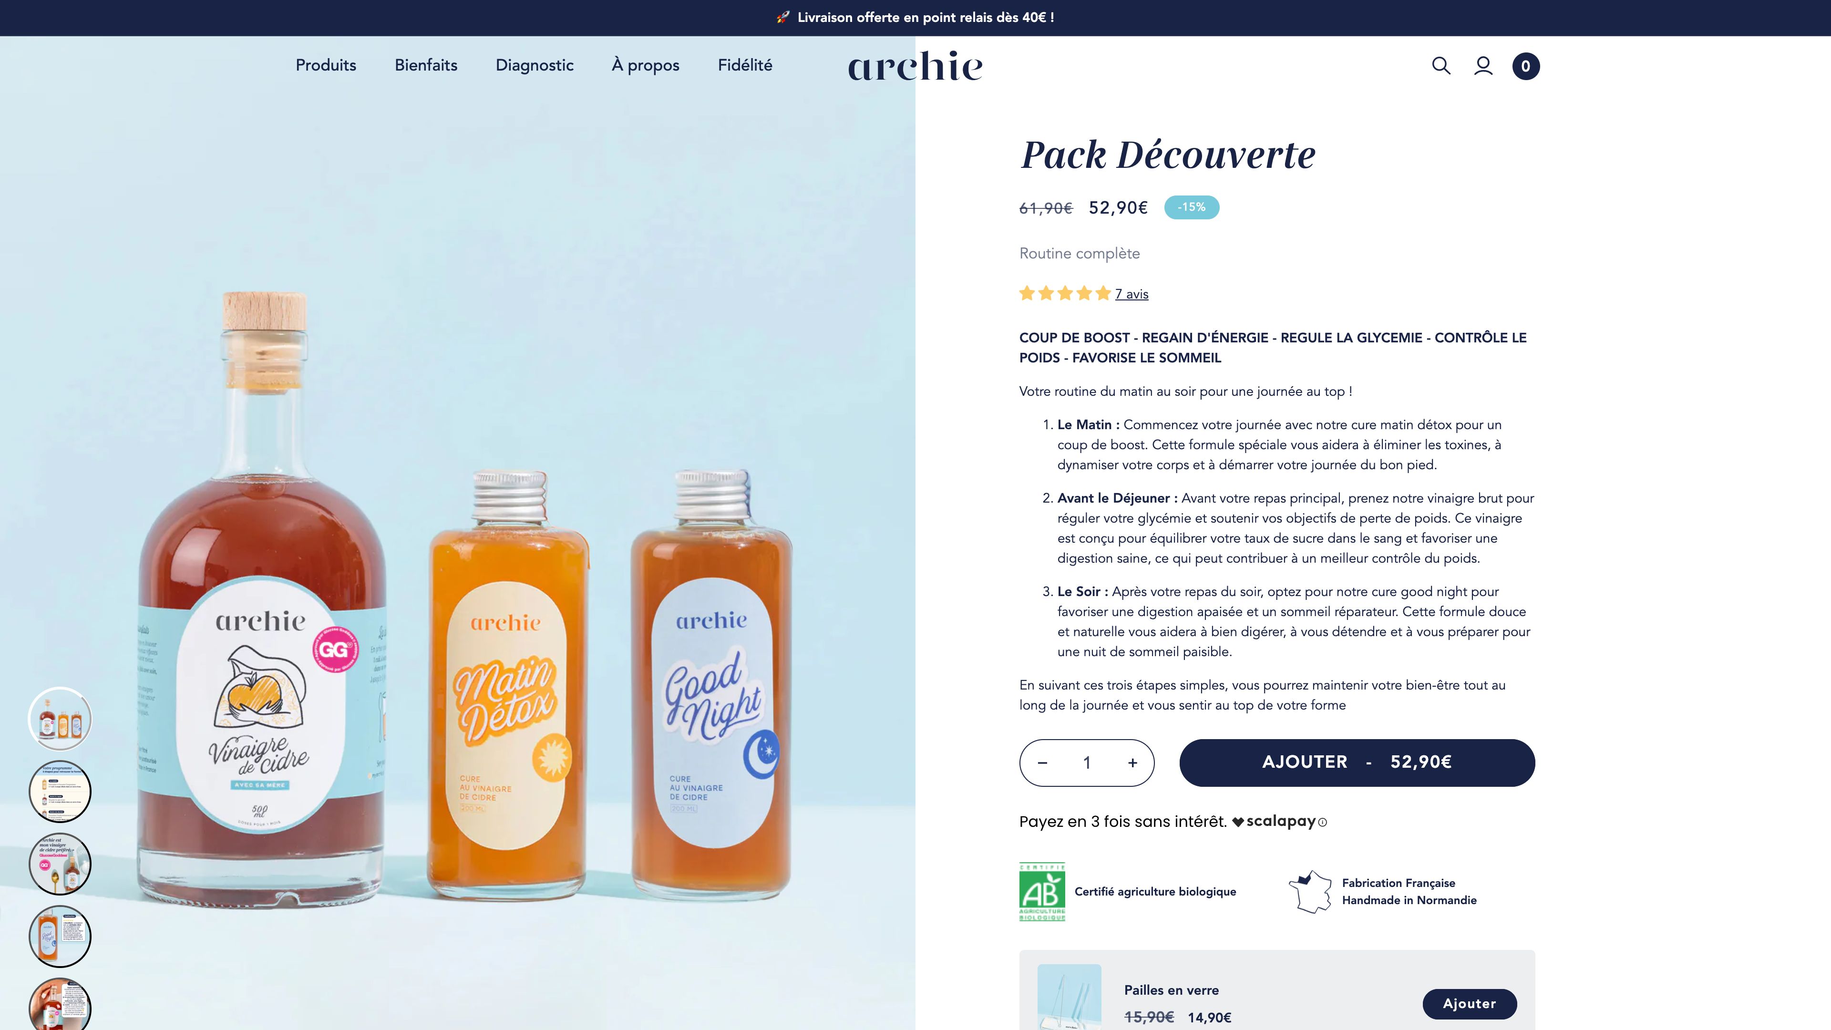
Task: Click the AJOUTER 52,90€ button
Action: click(1357, 763)
